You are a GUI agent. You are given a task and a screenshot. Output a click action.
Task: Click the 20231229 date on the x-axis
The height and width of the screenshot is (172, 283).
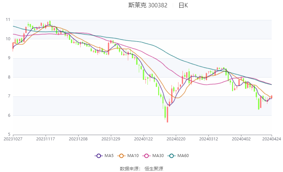(111, 139)
